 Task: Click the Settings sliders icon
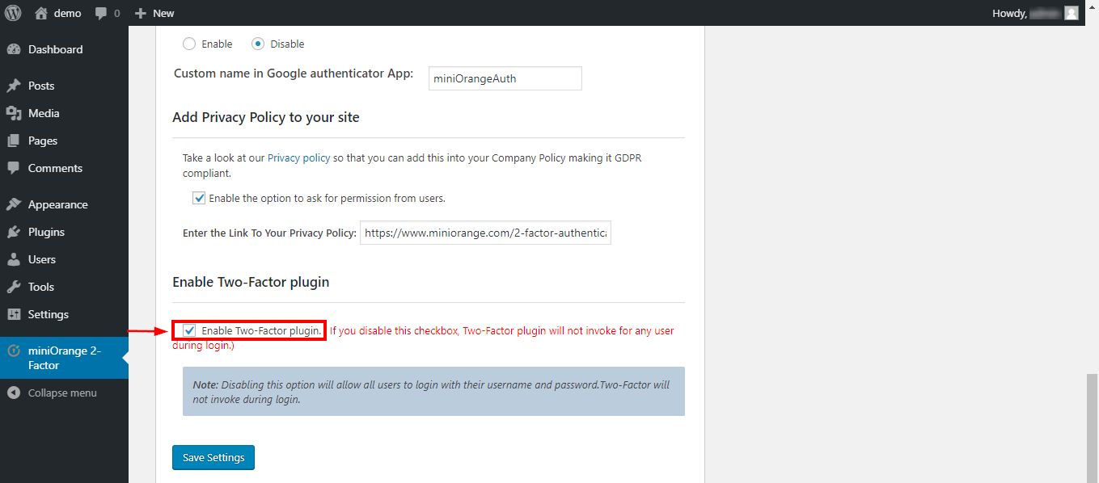[14, 314]
